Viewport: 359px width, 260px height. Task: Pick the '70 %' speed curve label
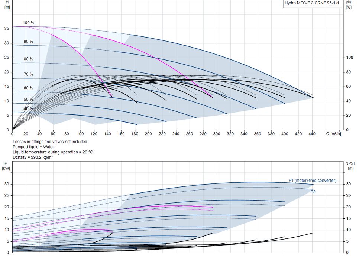coord(28,74)
